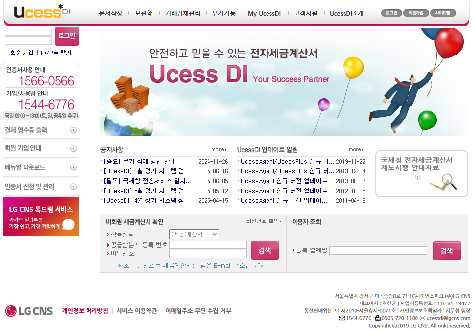This screenshot has width=475, height=331.
Task: Click phone icon beside 1544-6776 in footer
Action: coord(342,318)
